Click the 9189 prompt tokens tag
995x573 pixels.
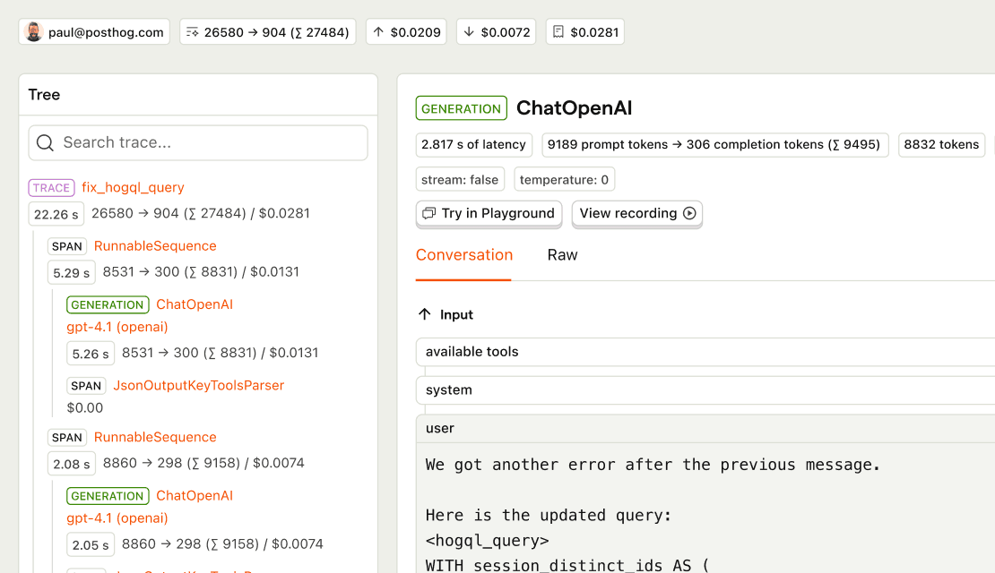click(714, 144)
